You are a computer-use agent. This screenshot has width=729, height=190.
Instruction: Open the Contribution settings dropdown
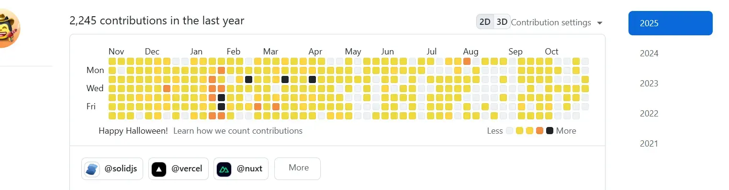pyautogui.click(x=556, y=22)
